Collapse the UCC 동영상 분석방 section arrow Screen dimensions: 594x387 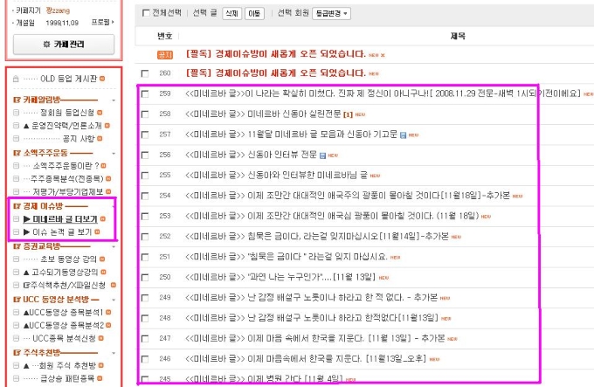114,300
